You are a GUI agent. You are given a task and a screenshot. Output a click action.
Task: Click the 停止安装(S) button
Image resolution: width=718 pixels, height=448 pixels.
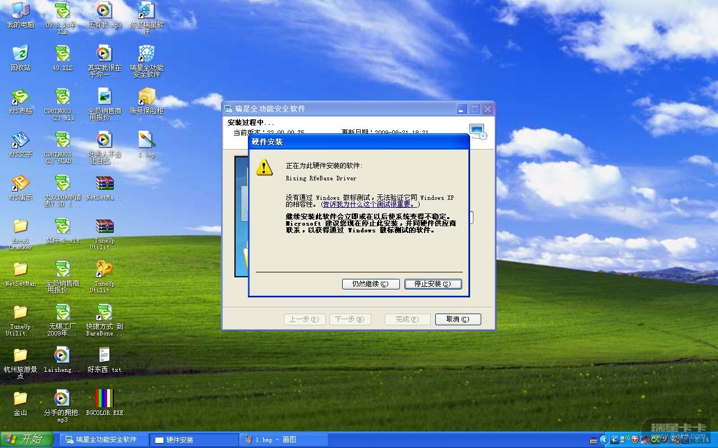pos(433,284)
